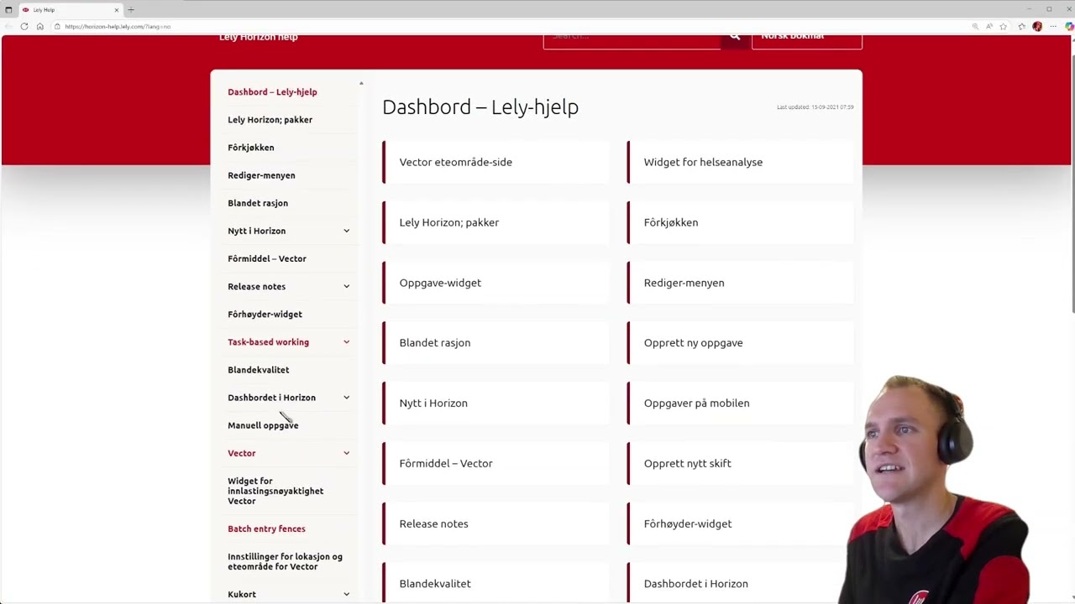Open the Fôrmiddel – Vector card

pyautogui.click(x=496, y=463)
